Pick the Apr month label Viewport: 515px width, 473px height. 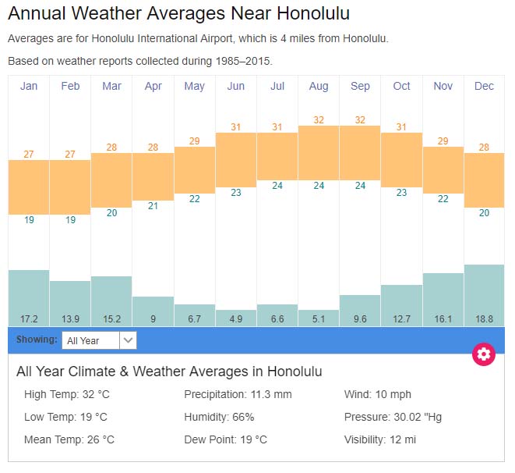(153, 86)
